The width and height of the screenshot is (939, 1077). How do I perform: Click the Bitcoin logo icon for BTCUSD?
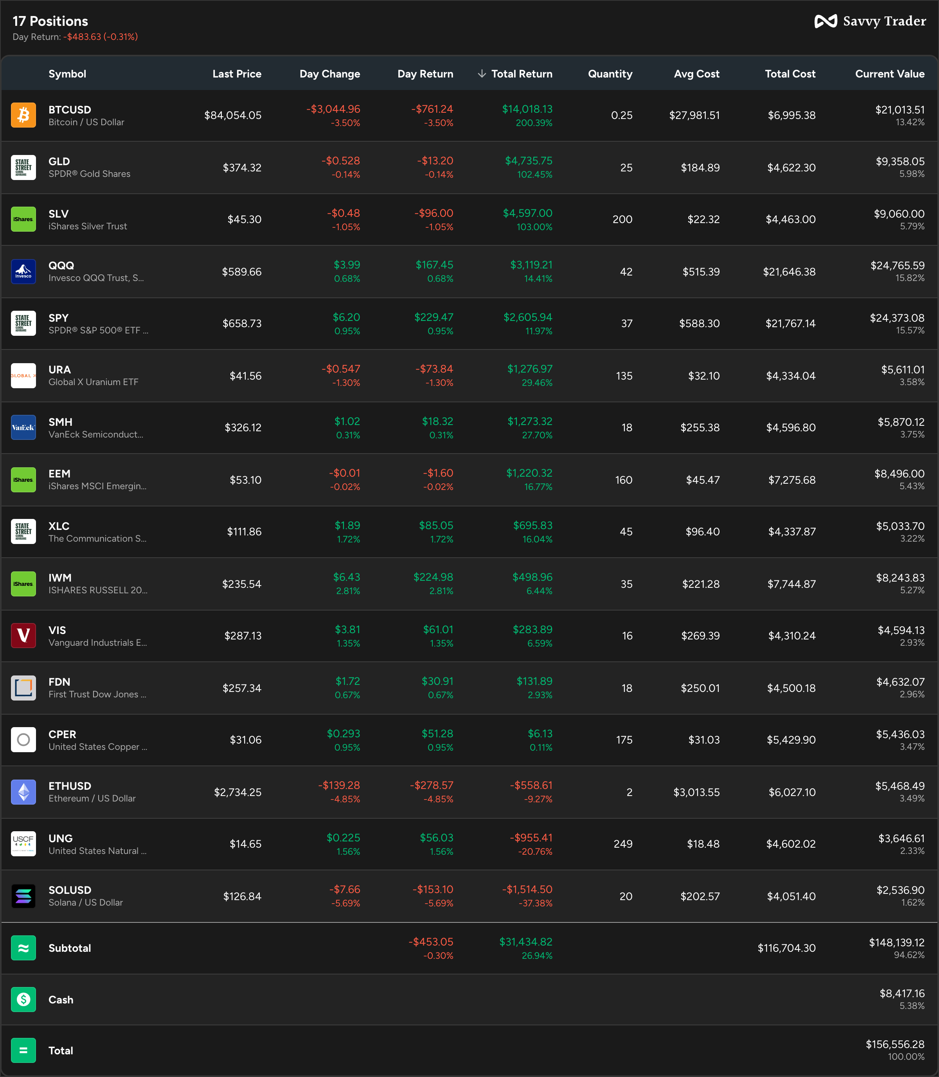point(23,115)
